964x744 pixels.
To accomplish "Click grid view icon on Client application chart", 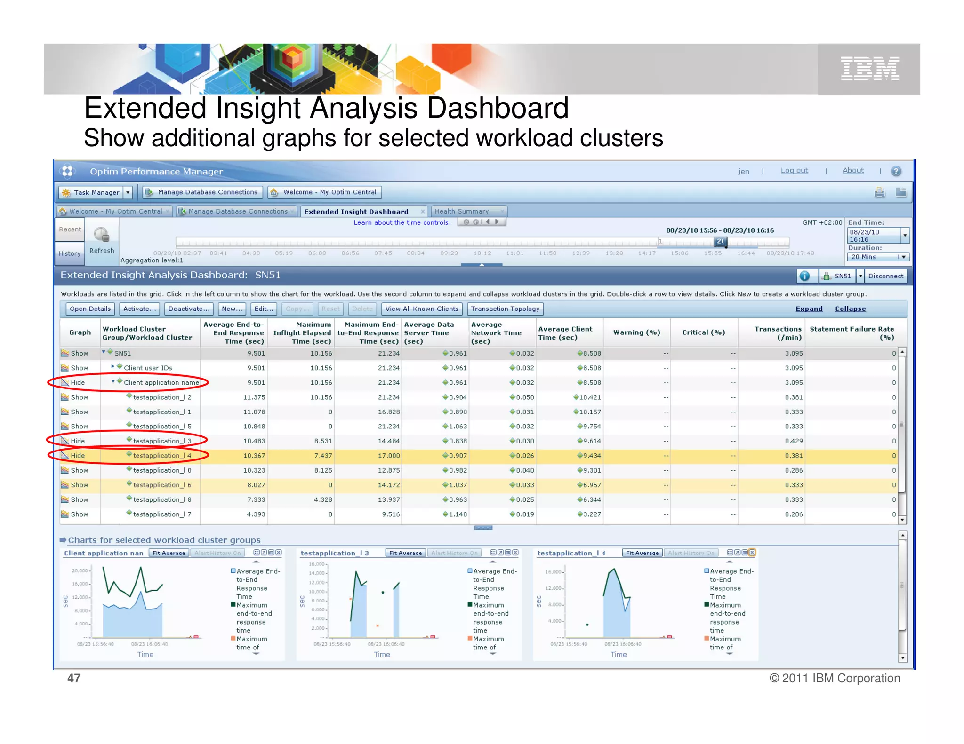I will point(271,553).
